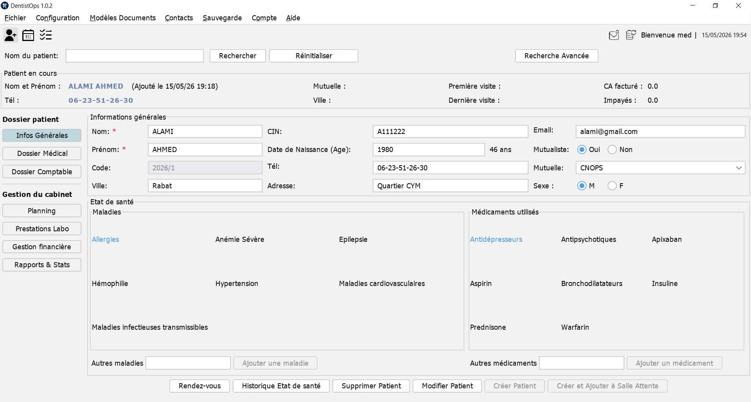
Task: Open the Compte menu
Action: click(x=264, y=18)
